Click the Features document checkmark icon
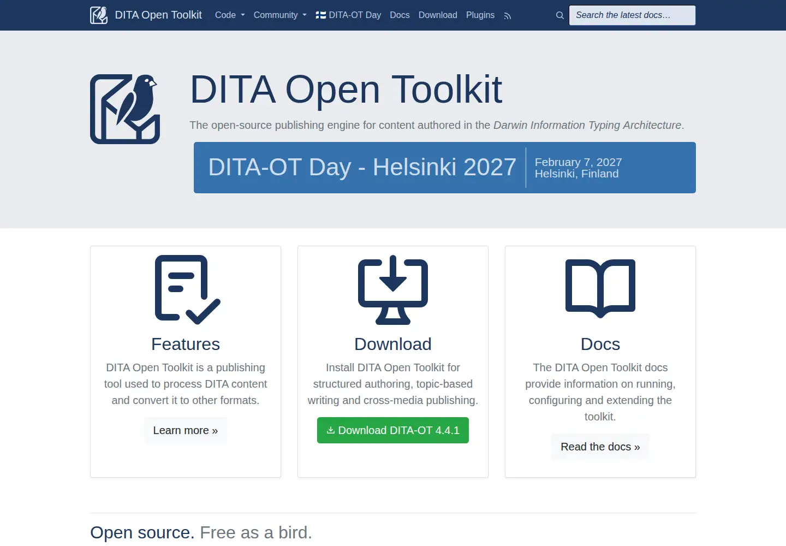 [188, 290]
